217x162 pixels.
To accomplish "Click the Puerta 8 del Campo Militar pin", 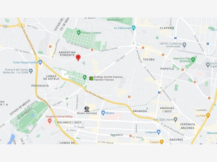I will (x=31, y=71).
